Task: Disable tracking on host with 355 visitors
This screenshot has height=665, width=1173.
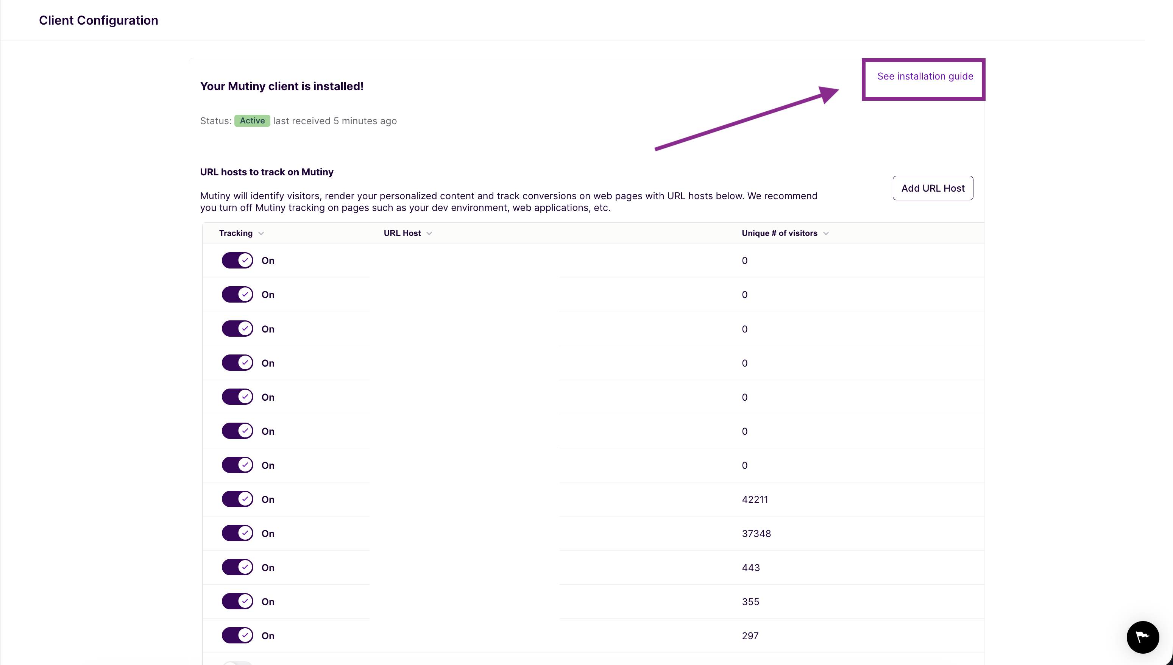Action: click(237, 601)
